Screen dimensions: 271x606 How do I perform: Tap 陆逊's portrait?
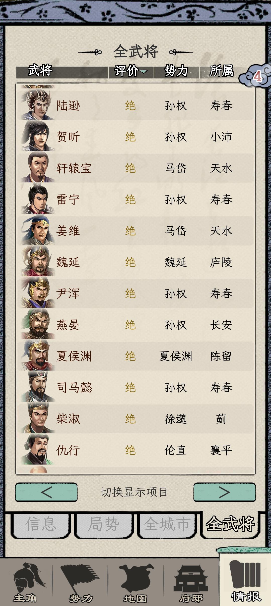tap(37, 105)
